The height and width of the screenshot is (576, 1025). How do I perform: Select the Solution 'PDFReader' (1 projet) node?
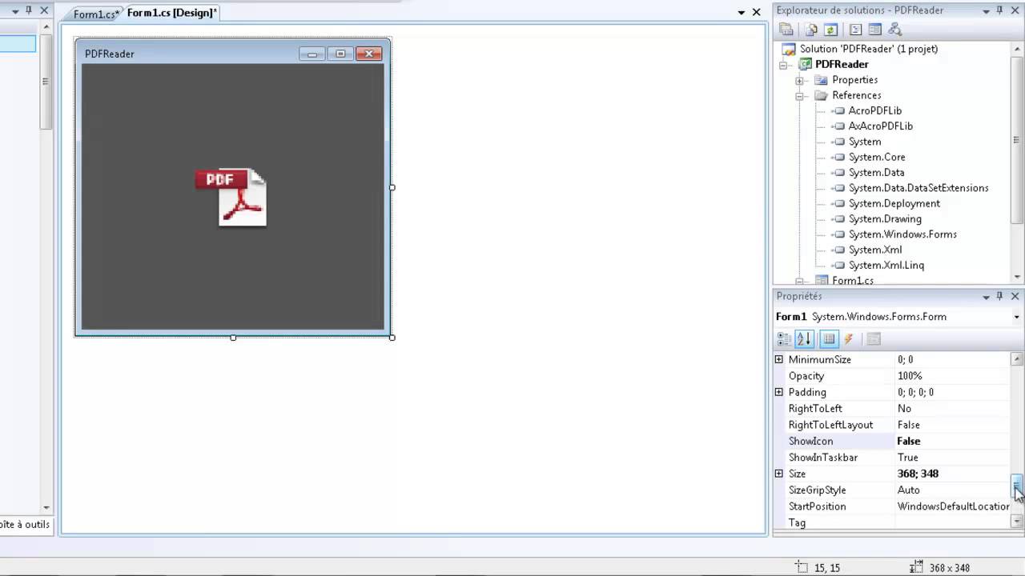tap(869, 49)
